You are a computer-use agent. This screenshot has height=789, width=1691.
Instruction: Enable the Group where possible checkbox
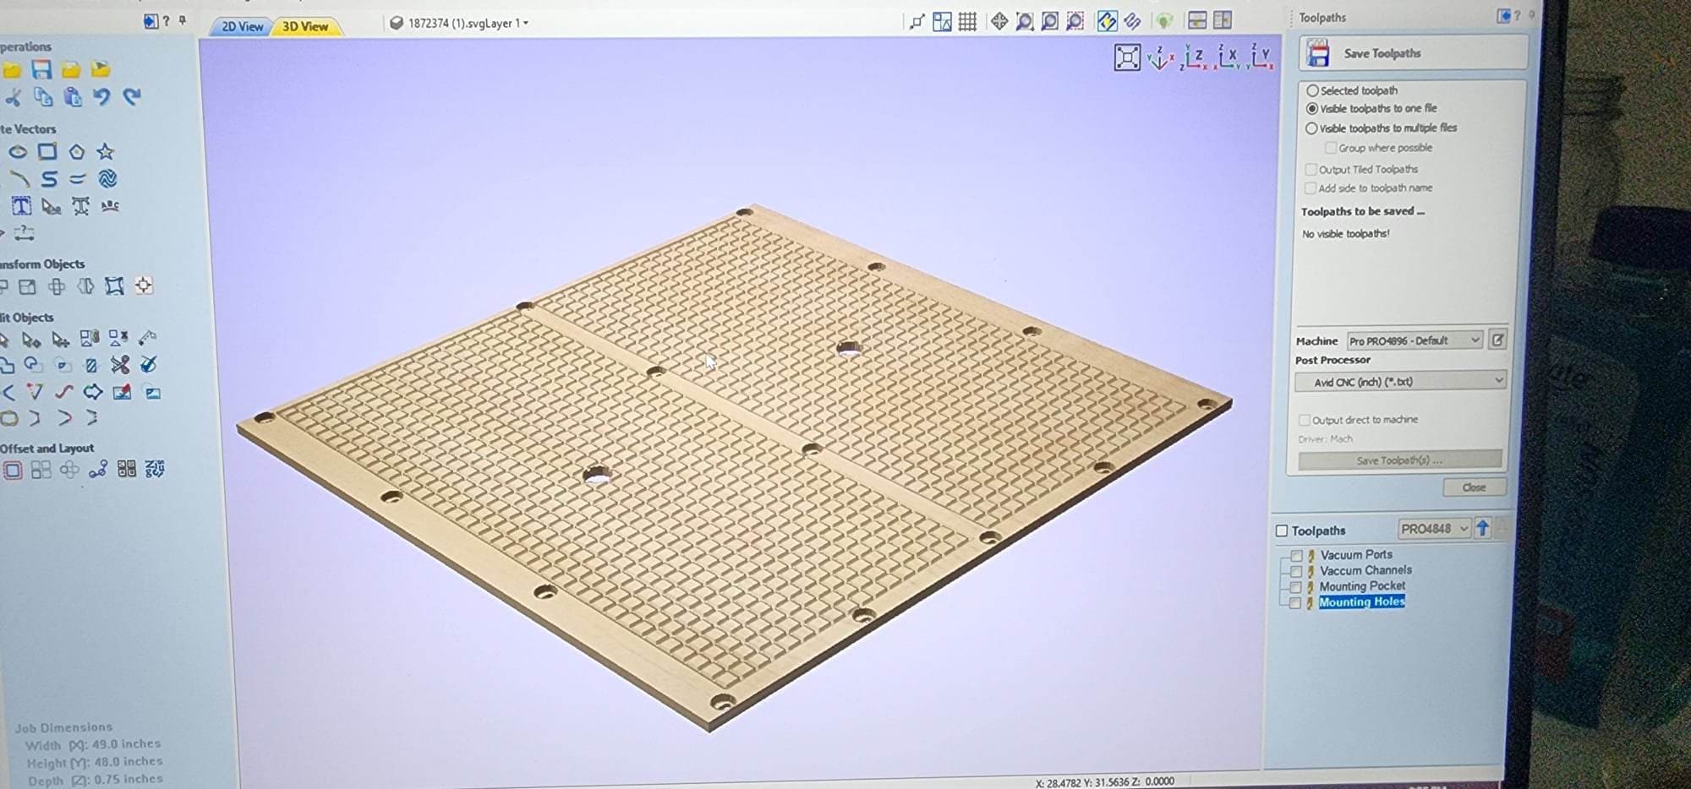coord(1333,147)
